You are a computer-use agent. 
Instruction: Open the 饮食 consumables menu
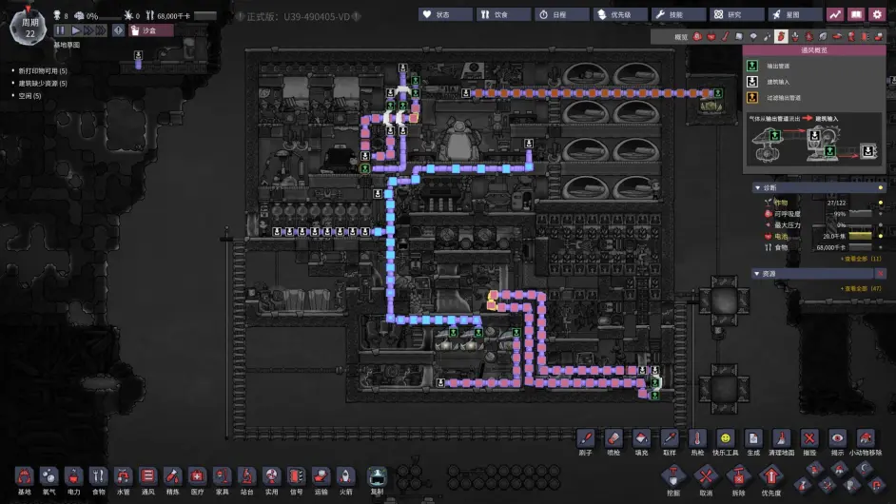coord(503,15)
